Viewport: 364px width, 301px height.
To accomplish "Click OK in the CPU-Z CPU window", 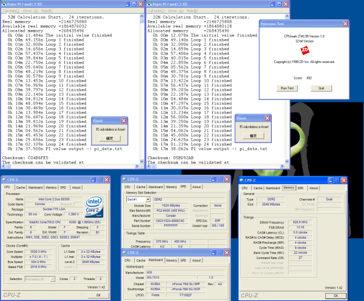I will (98, 295).
